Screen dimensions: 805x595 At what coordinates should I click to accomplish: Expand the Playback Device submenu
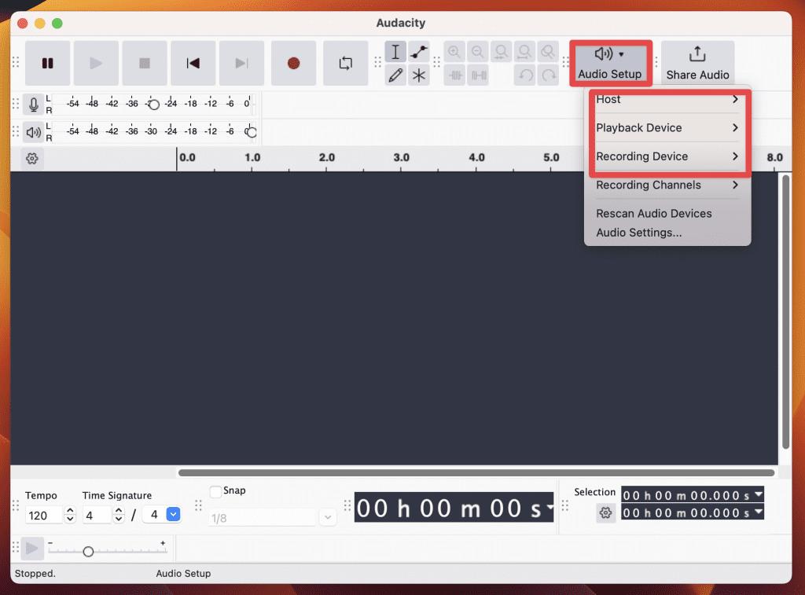coord(667,128)
